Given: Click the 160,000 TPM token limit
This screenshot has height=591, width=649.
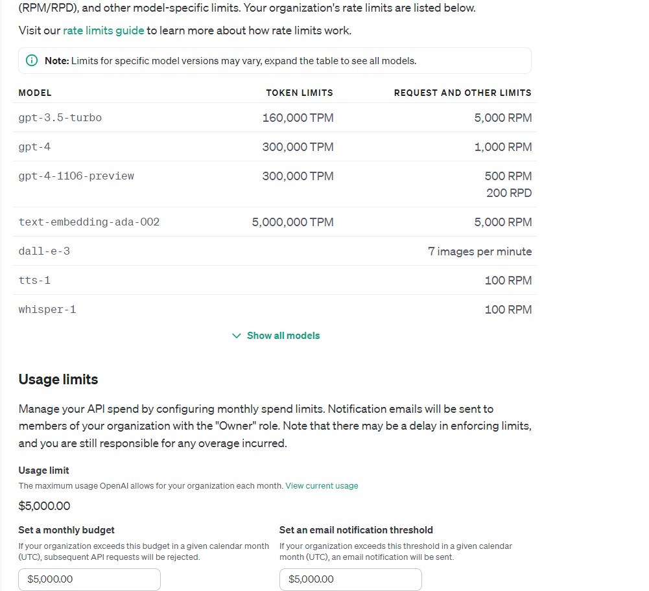Looking at the screenshot, I should point(298,118).
